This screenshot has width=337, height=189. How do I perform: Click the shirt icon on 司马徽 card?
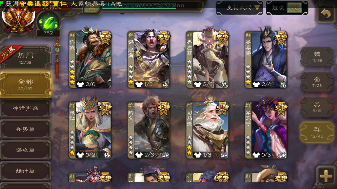coord(198,155)
